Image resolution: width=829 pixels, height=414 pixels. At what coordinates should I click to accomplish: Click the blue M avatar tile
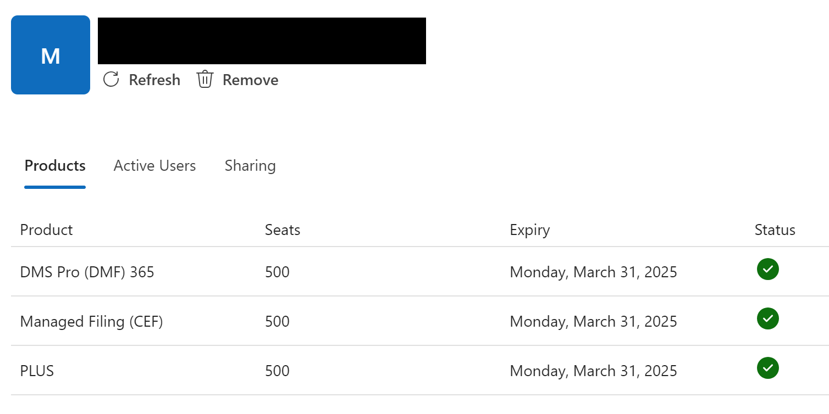pos(51,55)
